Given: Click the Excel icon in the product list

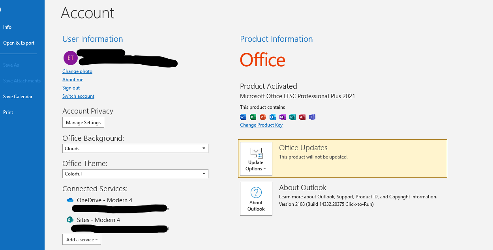Looking at the screenshot, I should point(253,117).
